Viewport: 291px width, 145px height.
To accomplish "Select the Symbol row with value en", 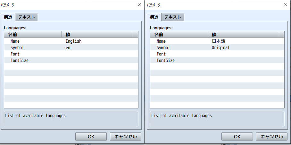I will 71,47.
